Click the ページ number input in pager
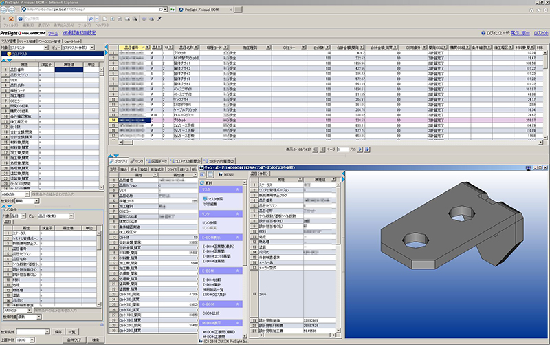The width and height of the screenshot is (550, 345). click(x=342, y=149)
